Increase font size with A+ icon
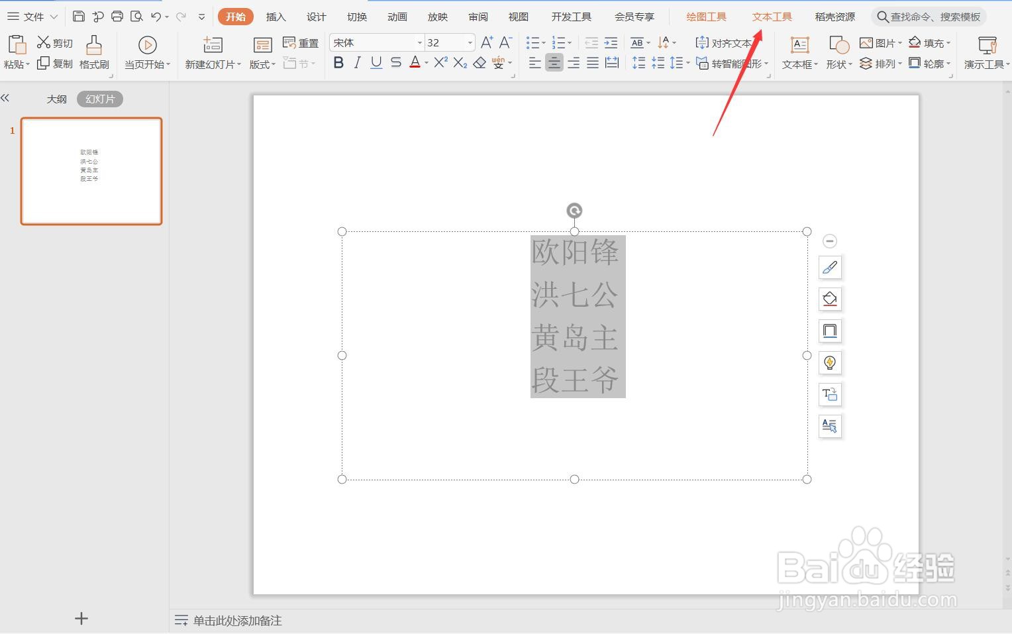The image size is (1012, 634). tap(487, 43)
